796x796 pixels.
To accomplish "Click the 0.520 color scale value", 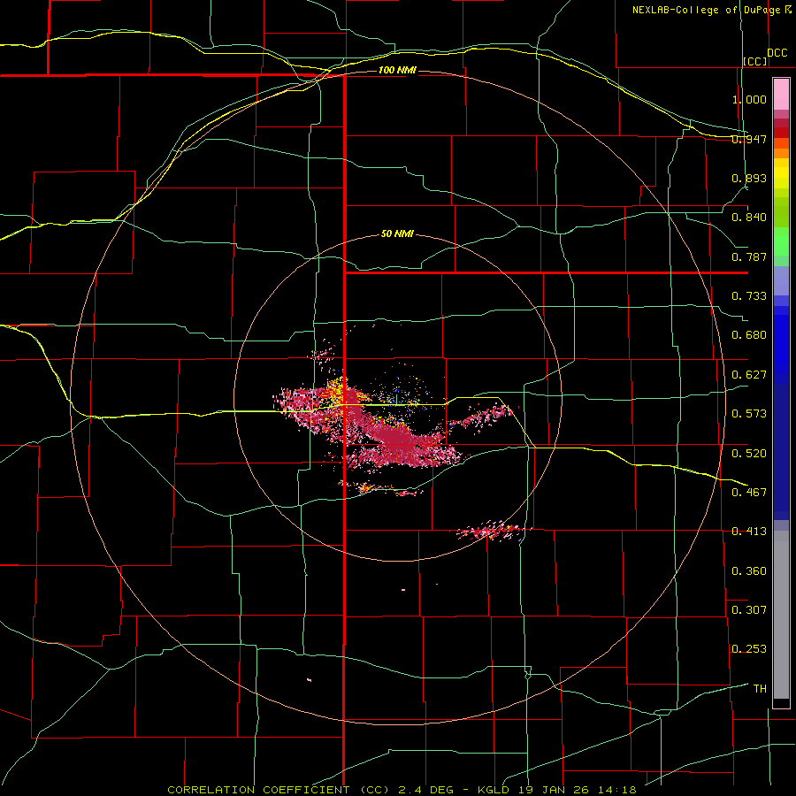I will 749,454.
